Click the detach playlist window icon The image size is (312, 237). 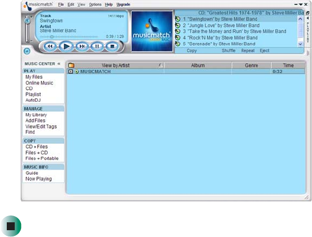[307, 13]
